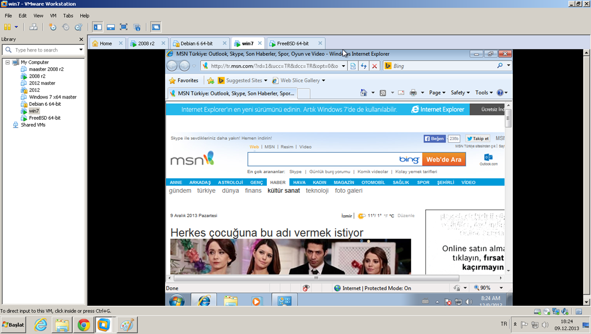The width and height of the screenshot is (591, 334).
Task: Expand the address bar URL history dropdown
Action: [x=343, y=66]
